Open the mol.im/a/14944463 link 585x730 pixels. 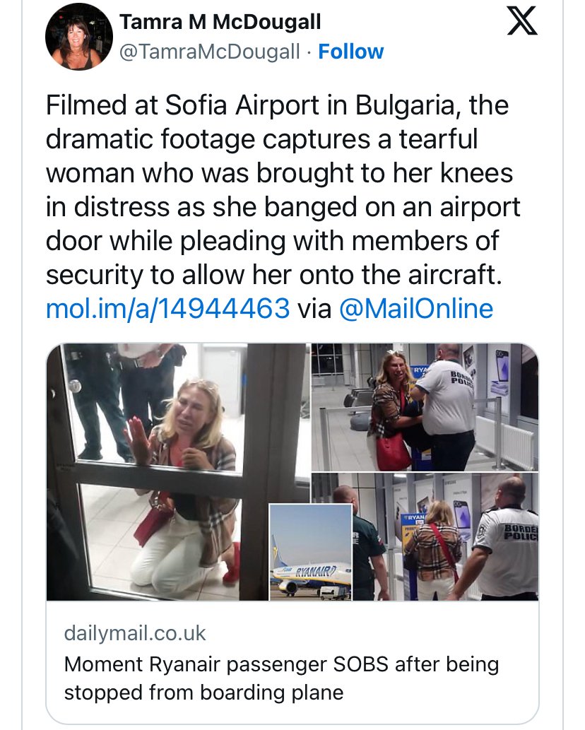click(167, 309)
